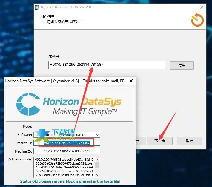Close the Keymaker v1.8 window

[x=131, y=81]
